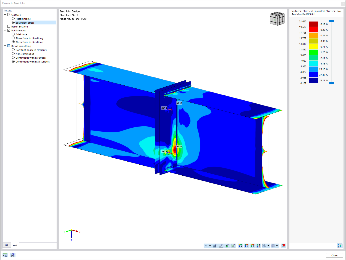Screen dimensions: 346x260
Task: Click the transparent cube render icon
Action: (x=273, y=246)
